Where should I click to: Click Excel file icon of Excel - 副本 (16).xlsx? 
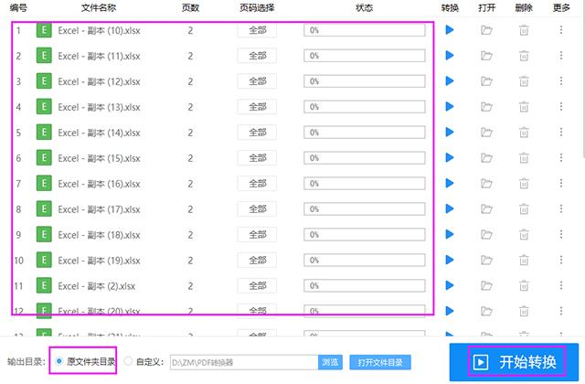point(44,183)
